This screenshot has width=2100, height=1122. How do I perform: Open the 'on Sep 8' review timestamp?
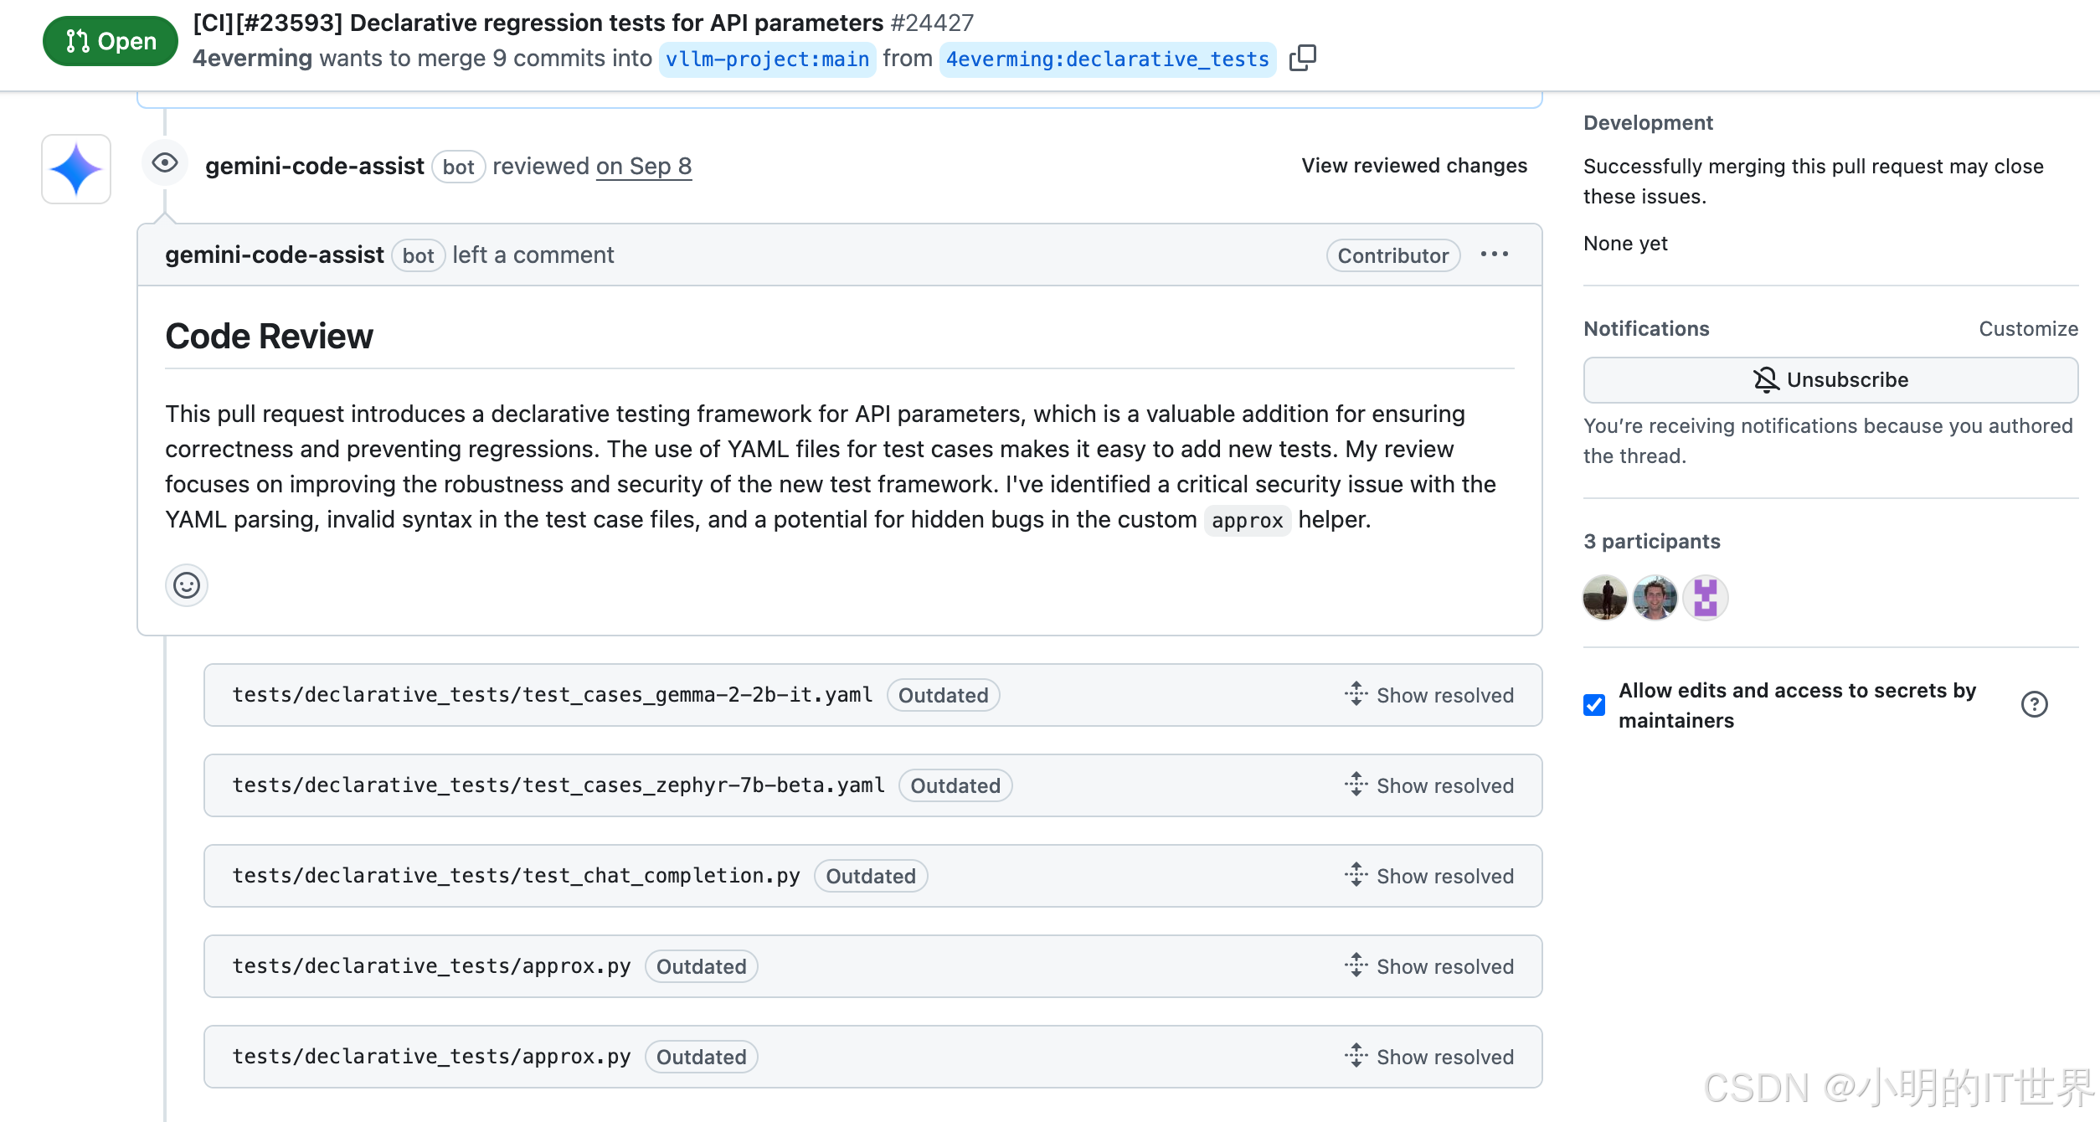point(644,166)
